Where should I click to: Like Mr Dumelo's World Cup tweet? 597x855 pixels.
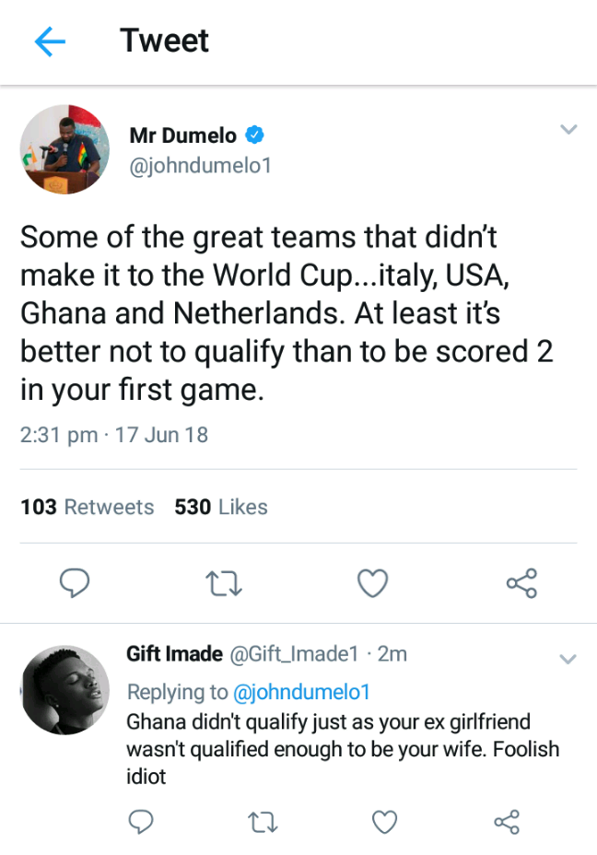coord(372,582)
